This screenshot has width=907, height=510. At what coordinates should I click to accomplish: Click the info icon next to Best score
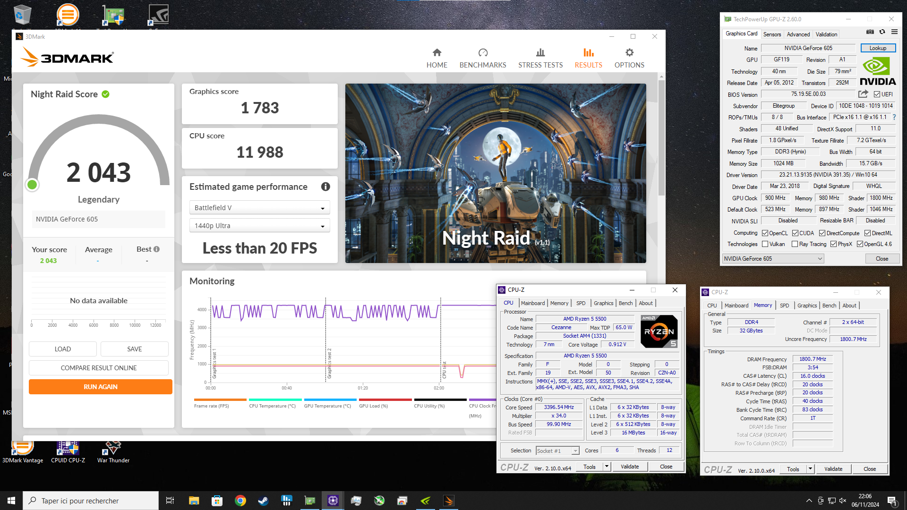coord(156,249)
